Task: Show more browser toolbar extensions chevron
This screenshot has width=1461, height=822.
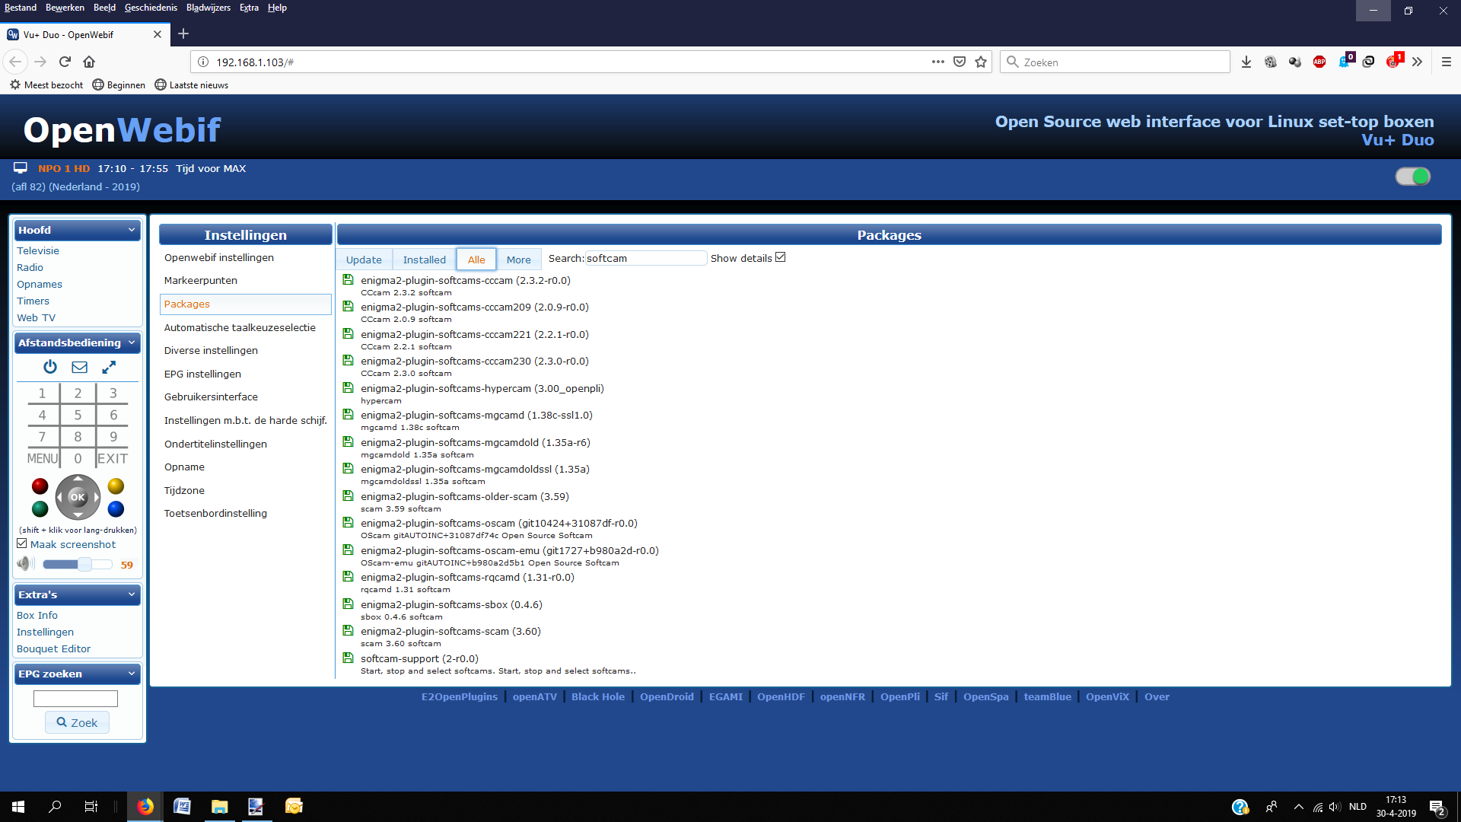Action: [x=1417, y=62]
